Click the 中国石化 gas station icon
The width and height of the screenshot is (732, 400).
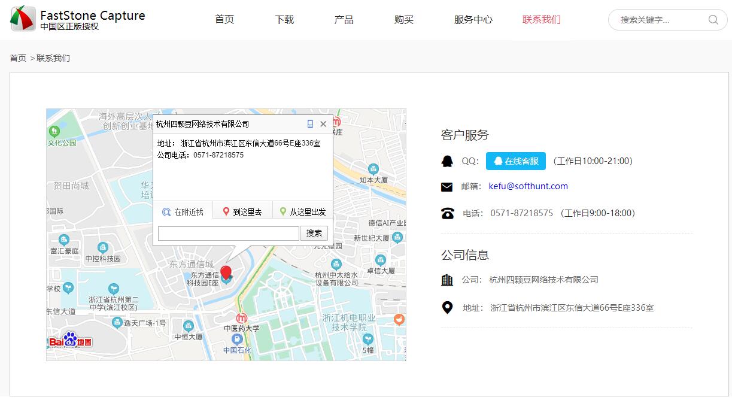coord(237,339)
